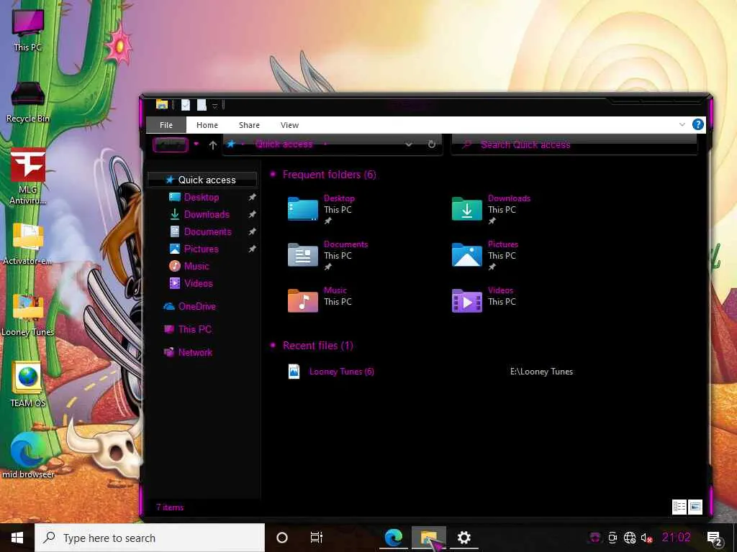Select the mid browseer Edge shortcut
The width and height of the screenshot is (737, 552).
(28, 455)
